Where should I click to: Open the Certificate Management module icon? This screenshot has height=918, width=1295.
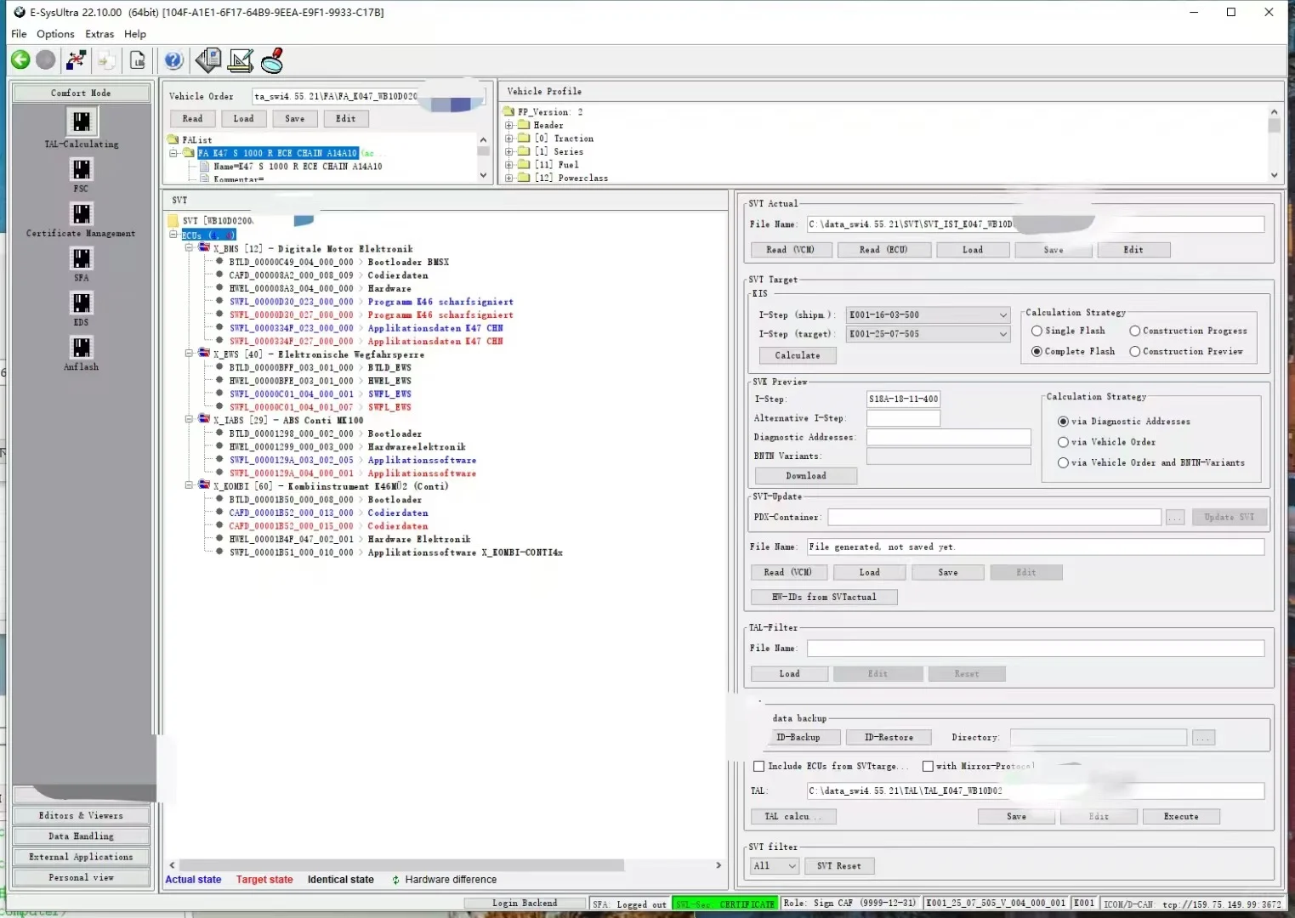point(82,213)
